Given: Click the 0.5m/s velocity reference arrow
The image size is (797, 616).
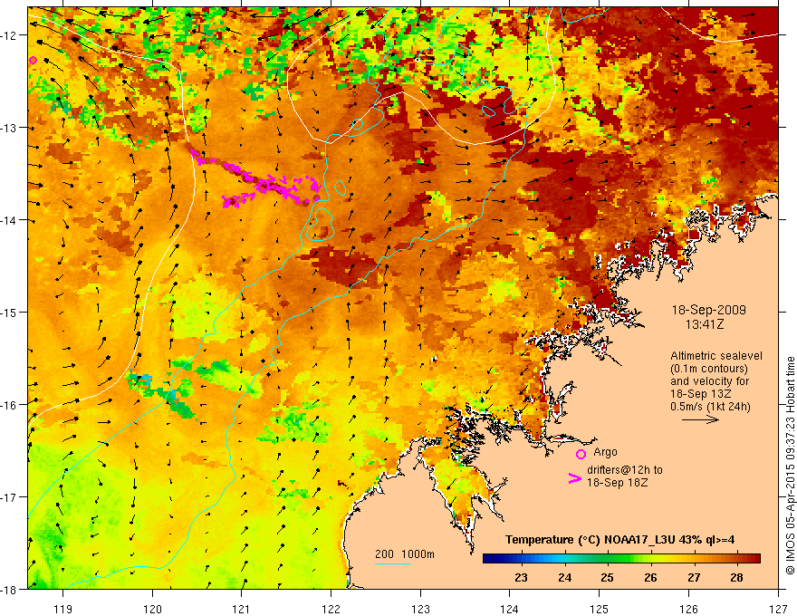Looking at the screenshot, I should click(x=700, y=419).
